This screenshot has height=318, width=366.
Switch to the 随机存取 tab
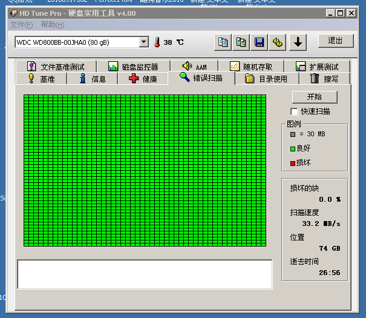point(251,67)
